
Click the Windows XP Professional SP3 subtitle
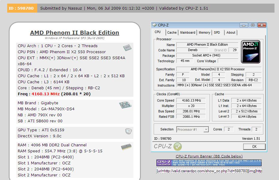tap(74, 38)
